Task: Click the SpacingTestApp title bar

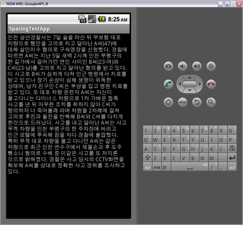Action: point(69,29)
